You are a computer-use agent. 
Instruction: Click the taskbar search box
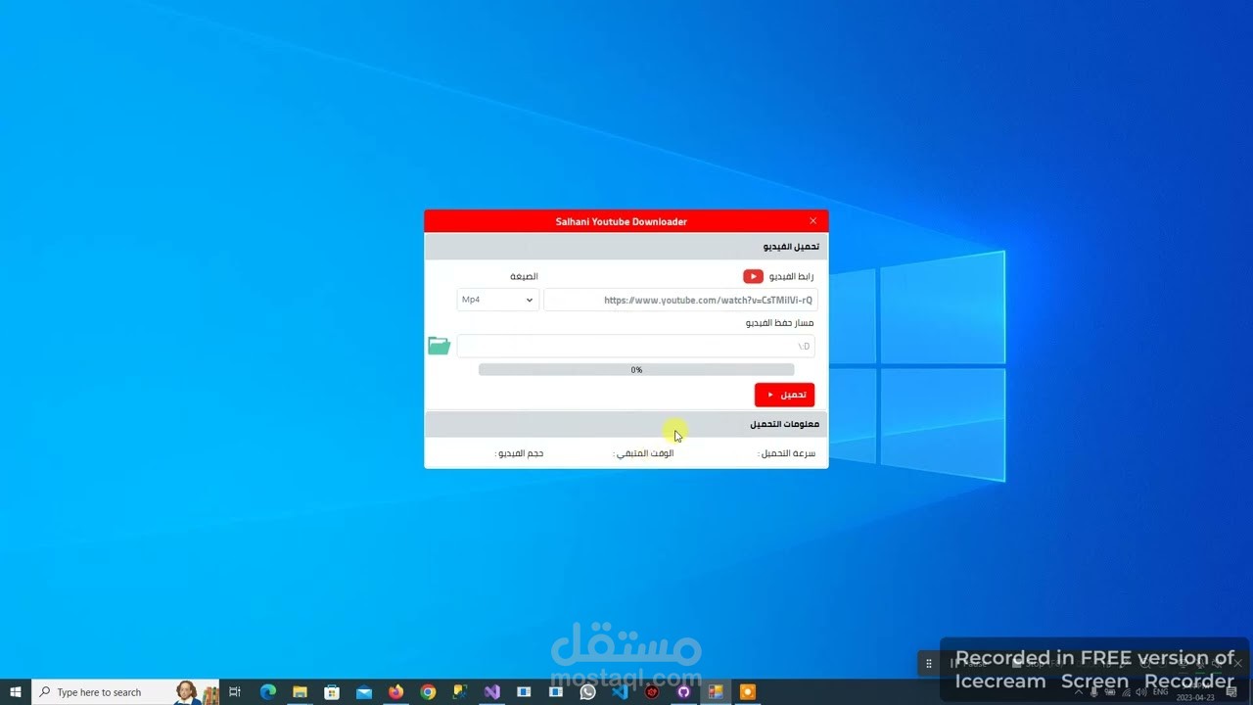pos(125,692)
